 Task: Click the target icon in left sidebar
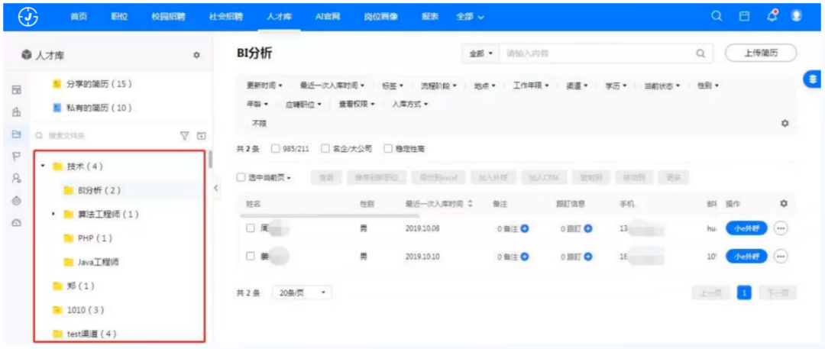(16, 201)
